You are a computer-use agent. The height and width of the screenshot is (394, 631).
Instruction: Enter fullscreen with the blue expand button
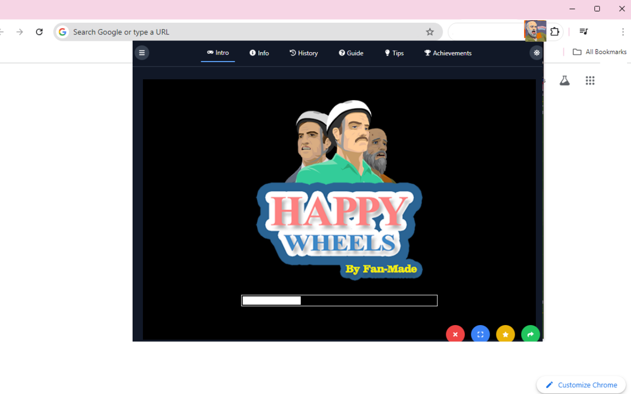pos(480,334)
